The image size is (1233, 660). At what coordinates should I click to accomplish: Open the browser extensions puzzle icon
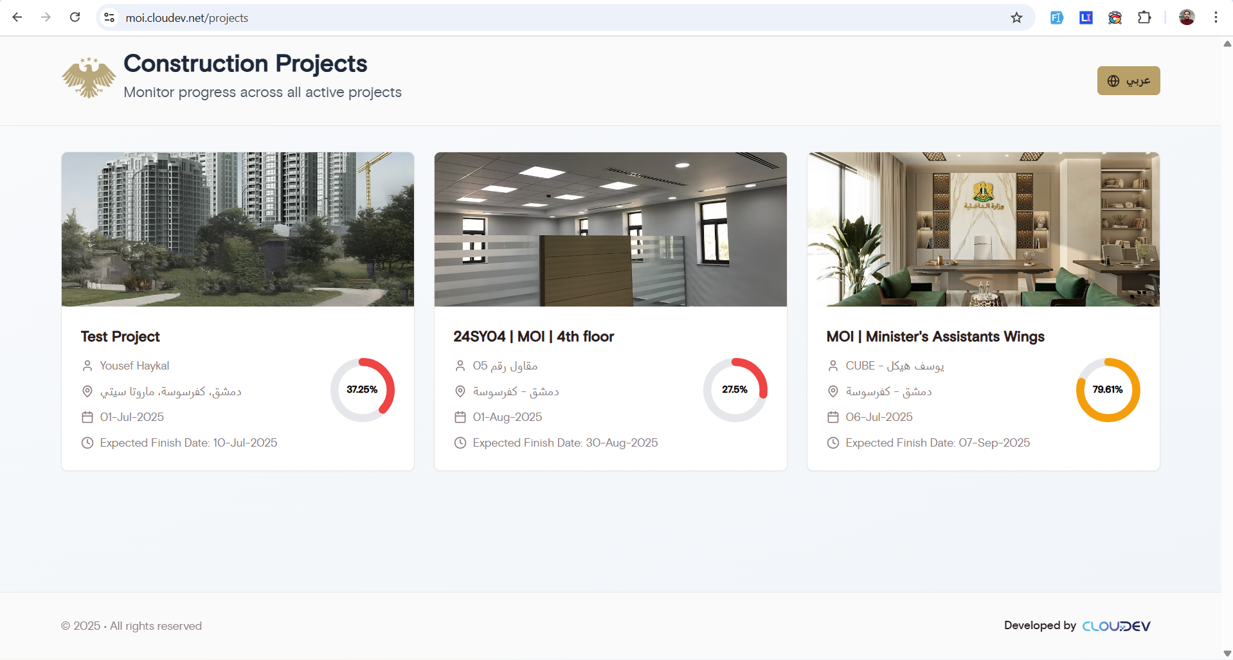click(1144, 17)
